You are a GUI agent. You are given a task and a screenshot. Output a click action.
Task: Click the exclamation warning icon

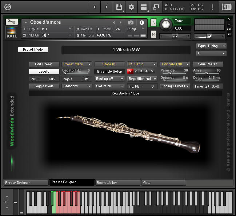[212, 7]
